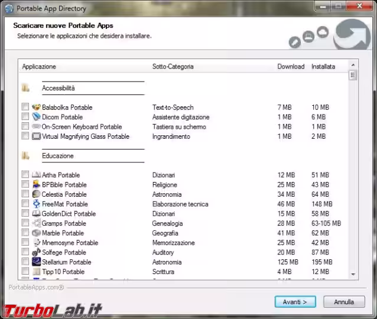Enable the FreeMat Portable checkbox
377x319 pixels.
[x=25, y=204]
